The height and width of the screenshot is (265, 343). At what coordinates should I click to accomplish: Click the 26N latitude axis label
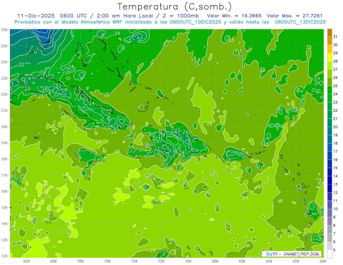[x=5, y=30]
